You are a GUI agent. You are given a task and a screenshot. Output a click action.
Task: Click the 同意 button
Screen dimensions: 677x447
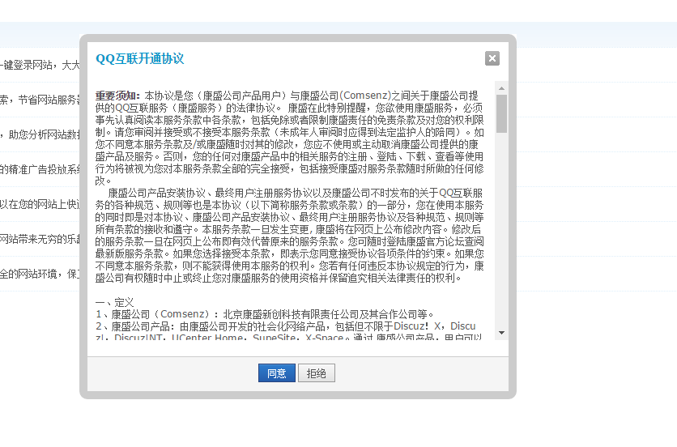[x=277, y=373]
